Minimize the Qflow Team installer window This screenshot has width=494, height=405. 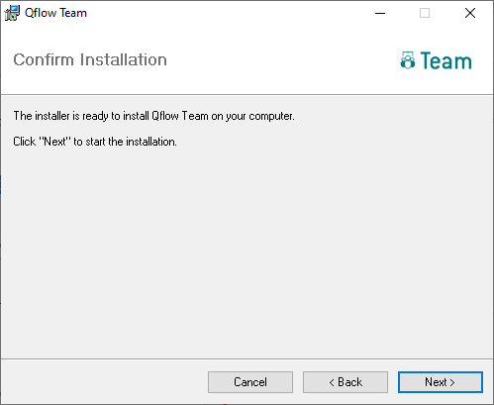[380, 13]
